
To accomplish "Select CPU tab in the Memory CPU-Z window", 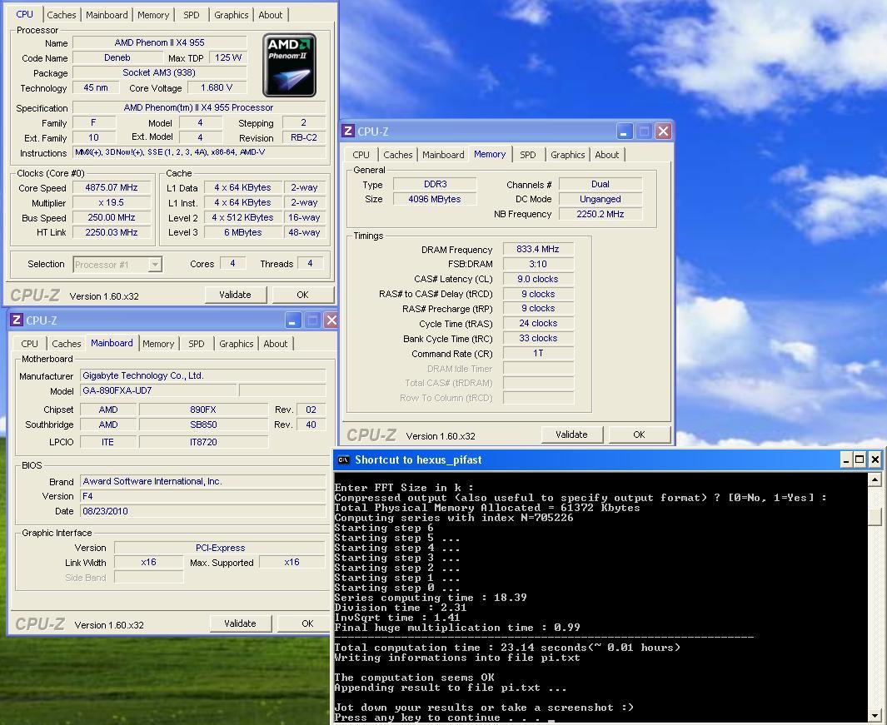I will coord(361,155).
